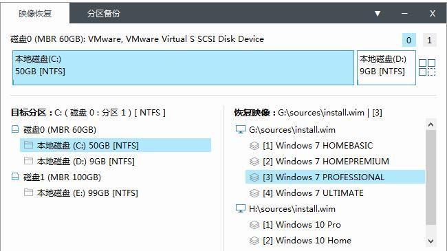Screen dimensions: 447x251
Task: Switch to disk 0 toggle button
Action: pos(408,40)
